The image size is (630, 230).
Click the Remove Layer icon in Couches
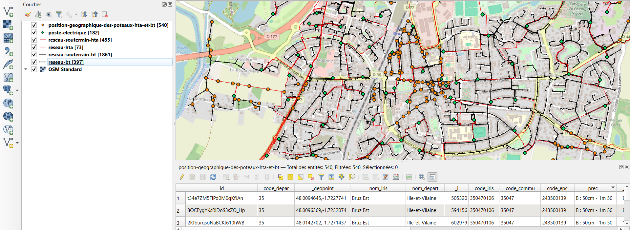coord(104,14)
